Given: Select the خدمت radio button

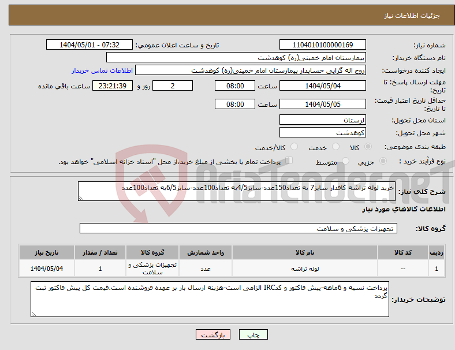Looking at the screenshot, I should (335, 147).
